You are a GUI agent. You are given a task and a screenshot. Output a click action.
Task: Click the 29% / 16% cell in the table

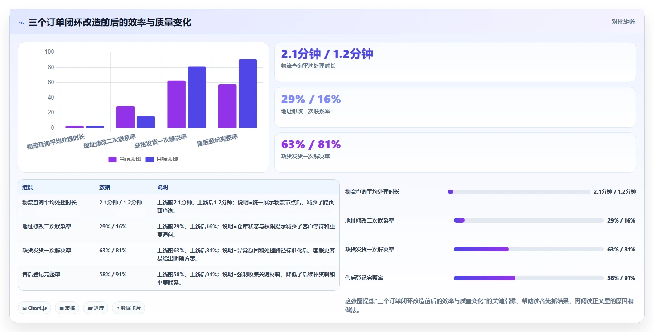coord(113,227)
